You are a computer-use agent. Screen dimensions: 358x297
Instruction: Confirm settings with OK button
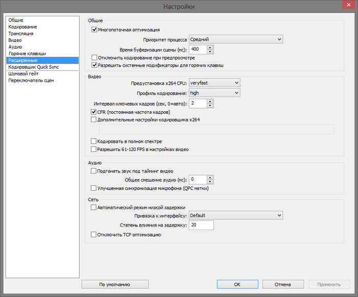(x=237, y=284)
